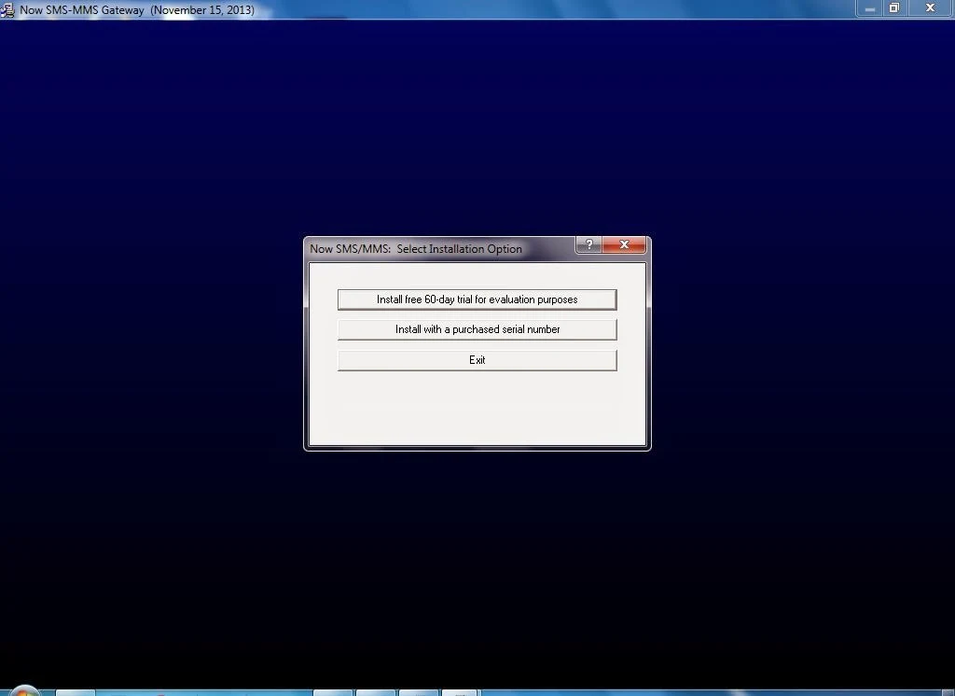The width and height of the screenshot is (955, 696).
Task: Click the Exit button in the dialog
Action: coord(477,359)
